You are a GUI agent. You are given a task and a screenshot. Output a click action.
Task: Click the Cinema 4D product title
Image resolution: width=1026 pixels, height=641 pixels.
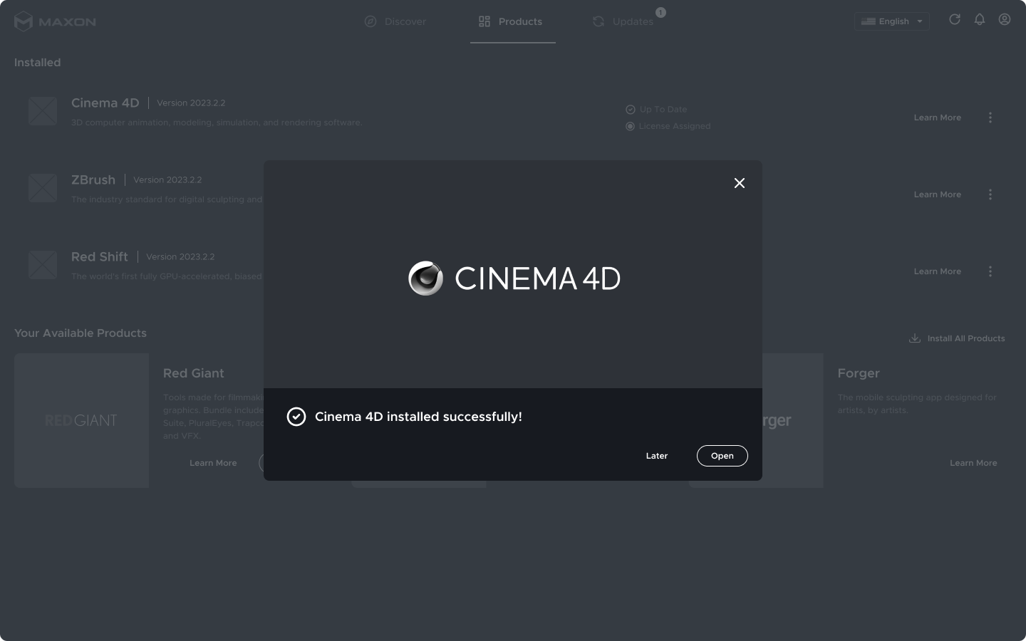105,103
